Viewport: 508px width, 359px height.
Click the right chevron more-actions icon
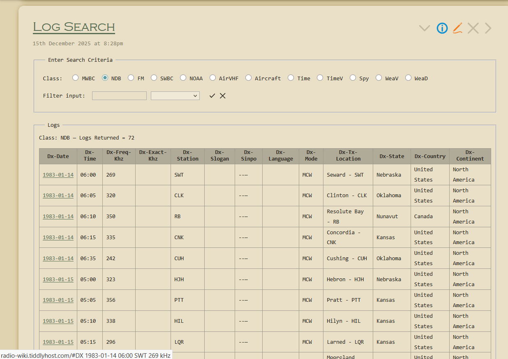[x=488, y=28]
